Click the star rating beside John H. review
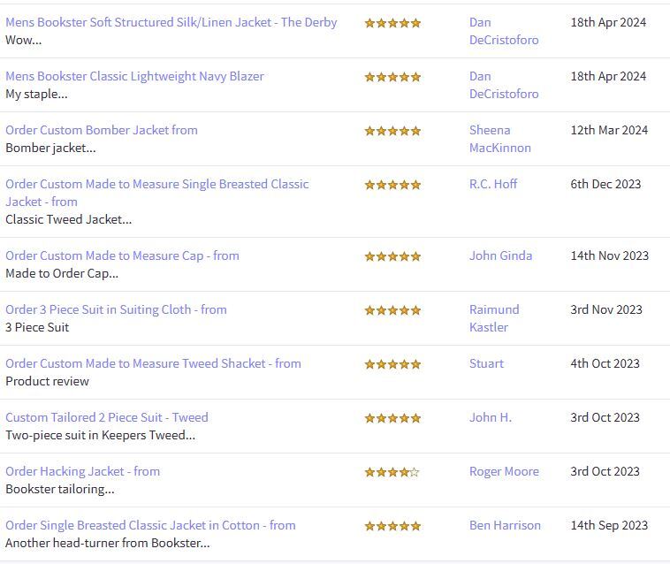Viewport: 670px width, 564px height. (x=392, y=418)
